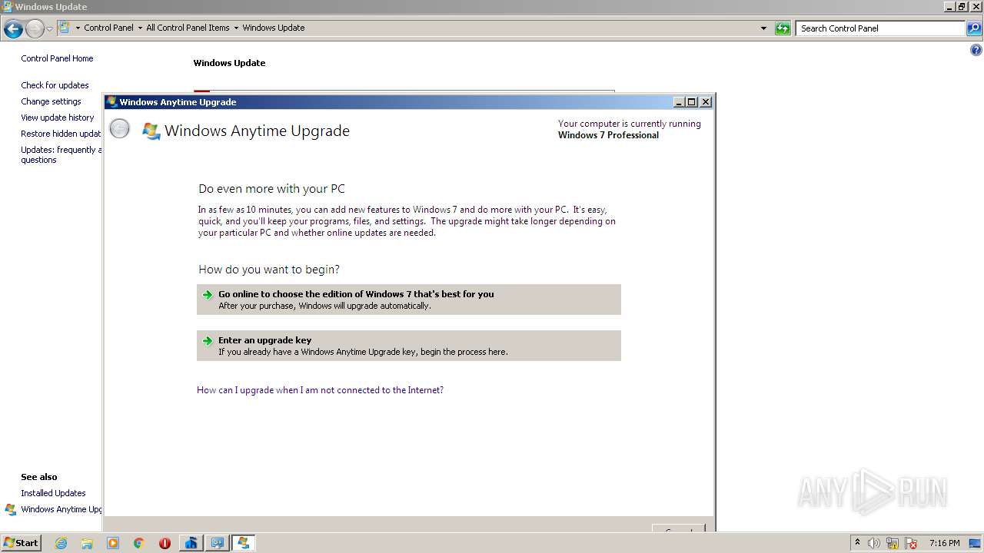
Task: Click the Windows logo in Anytime Upgrade header
Action: coord(151,131)
